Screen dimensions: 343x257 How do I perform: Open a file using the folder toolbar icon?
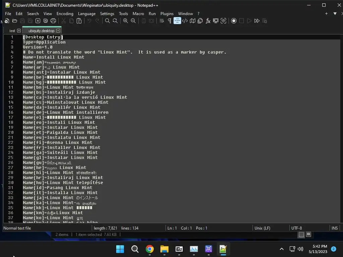tap(15, 21)
